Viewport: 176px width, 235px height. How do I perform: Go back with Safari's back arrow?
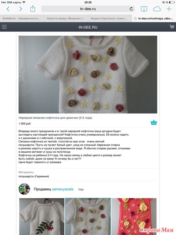pyautogui.click(x=8, y=9)
